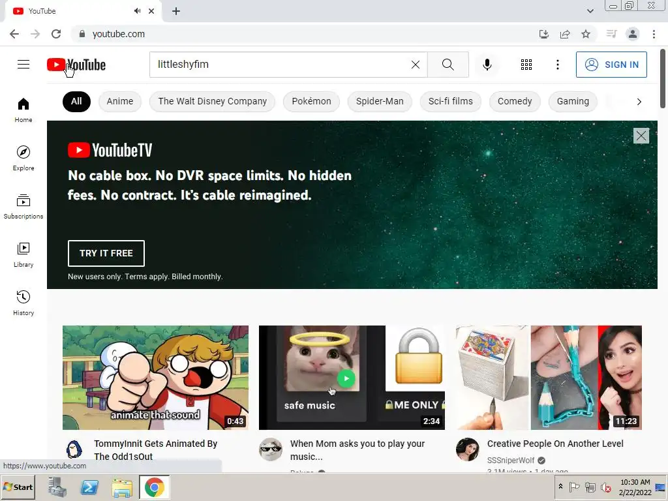This screenshot has height=501, width=668.
Task: Open the Windows Start menu
Action: pyautogui.click(x=18, y=487)
